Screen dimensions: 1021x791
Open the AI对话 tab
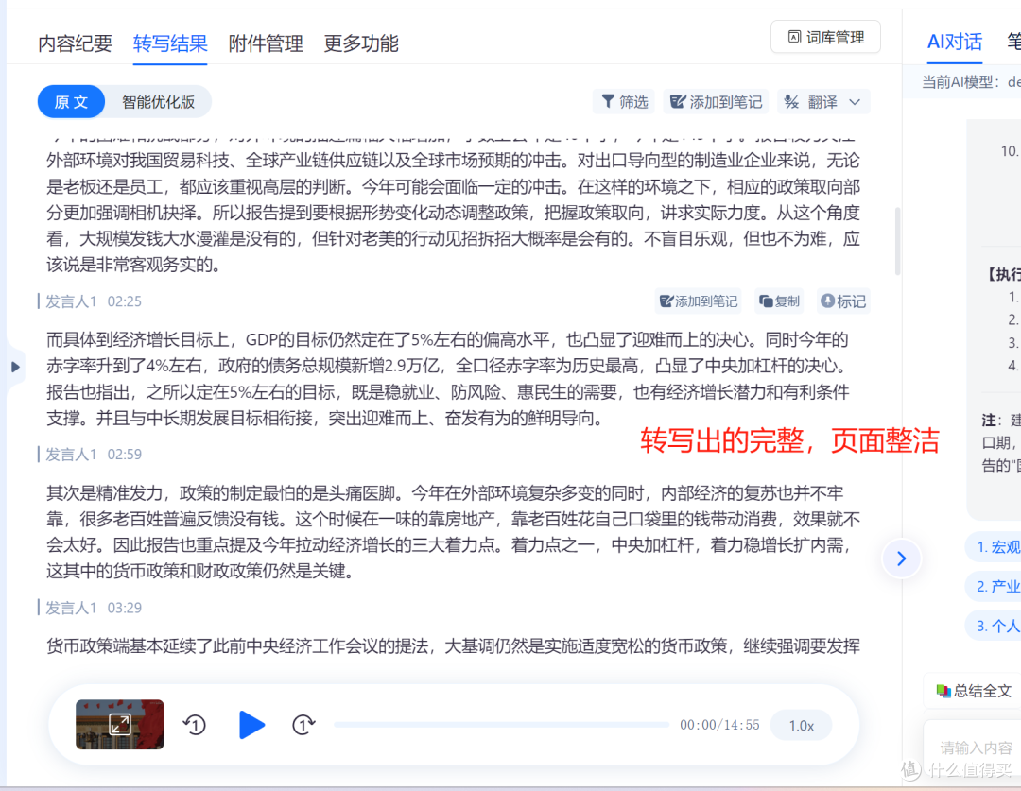pyautogui.click(x=954, y=42)
